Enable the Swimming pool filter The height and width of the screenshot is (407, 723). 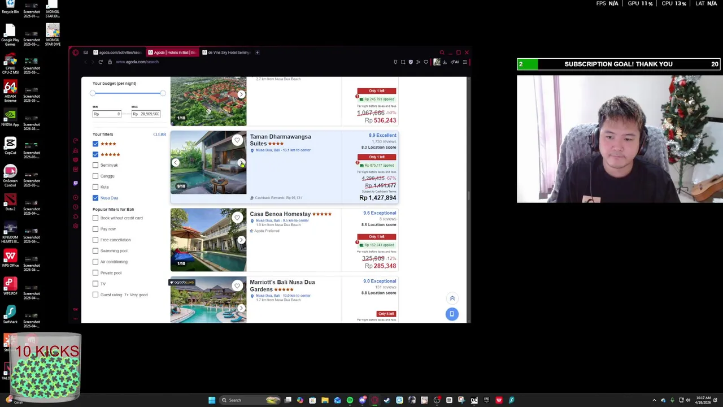coord(95,251)
